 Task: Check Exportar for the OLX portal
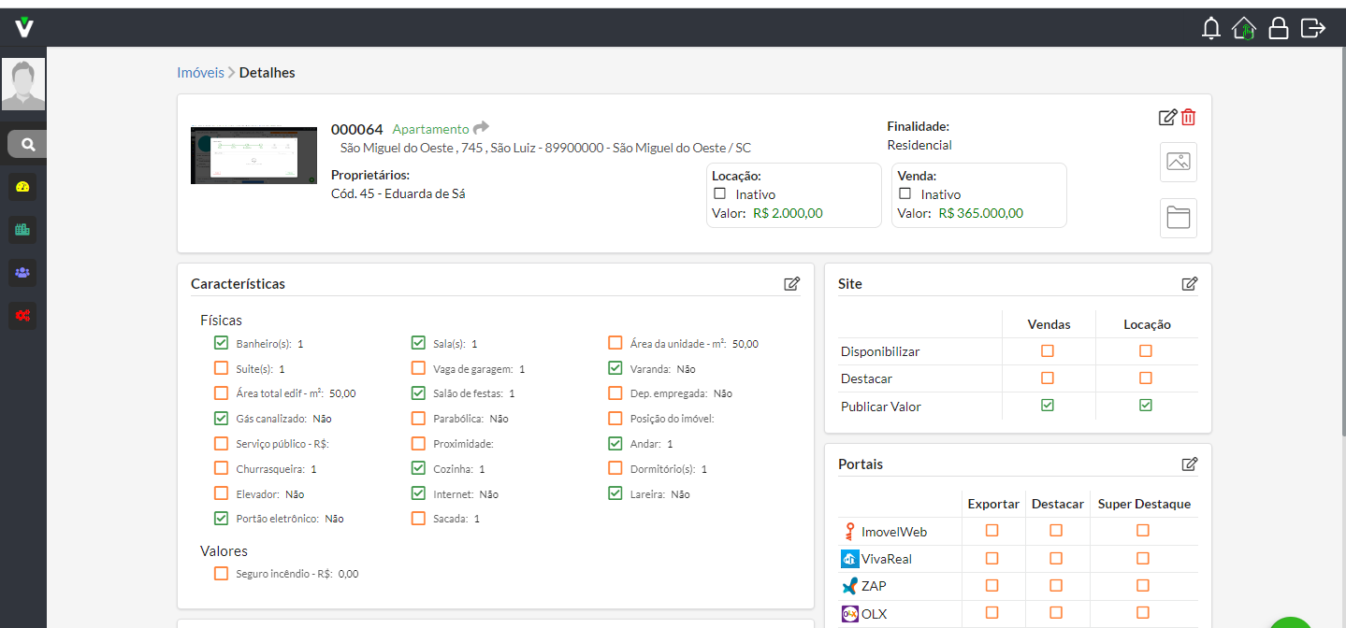pos(992,613)
